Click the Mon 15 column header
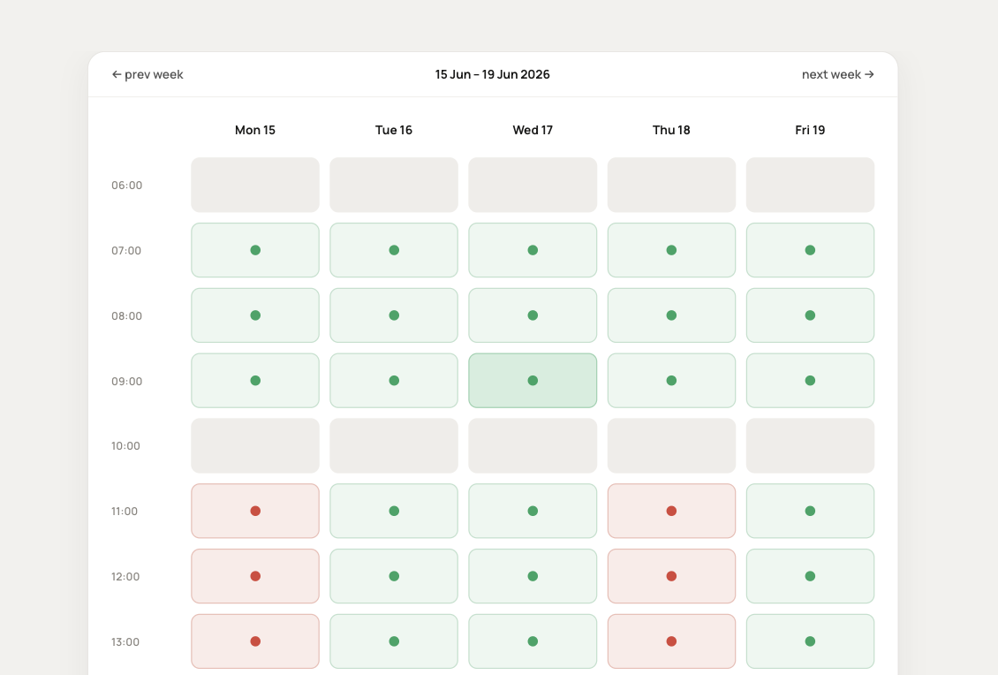The image size is (998, 675). point(255,130)
